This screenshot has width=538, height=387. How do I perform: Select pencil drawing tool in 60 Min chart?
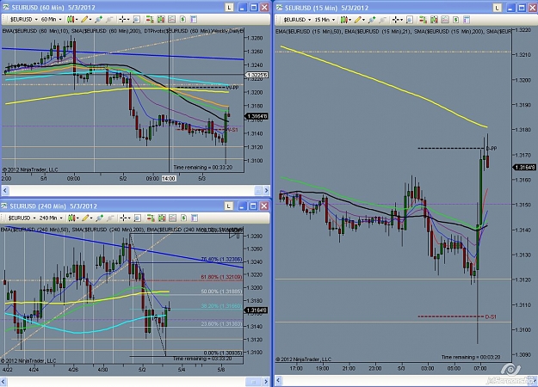84,20
